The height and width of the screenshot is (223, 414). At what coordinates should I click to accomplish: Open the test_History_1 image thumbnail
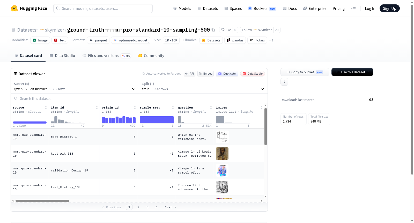[x=222, y=137]
